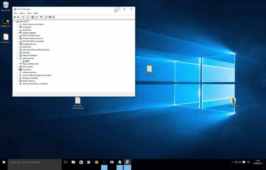Click the Universal Serial Bus controllers icon
The width and height of the screenshot is (266, 170).
click(x=21, y=84)
